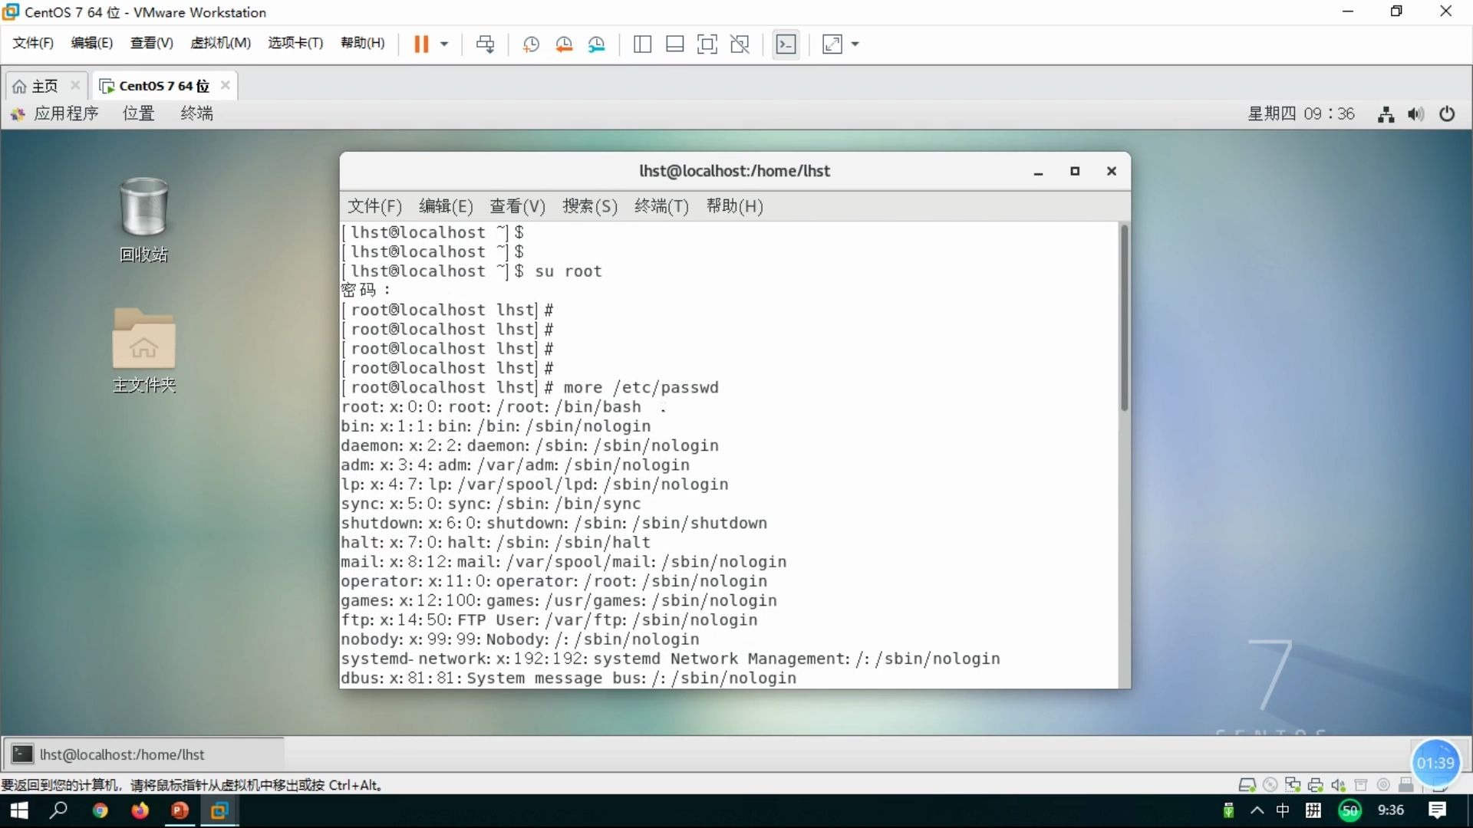Open the GNOME 终端 app menu

197,113
